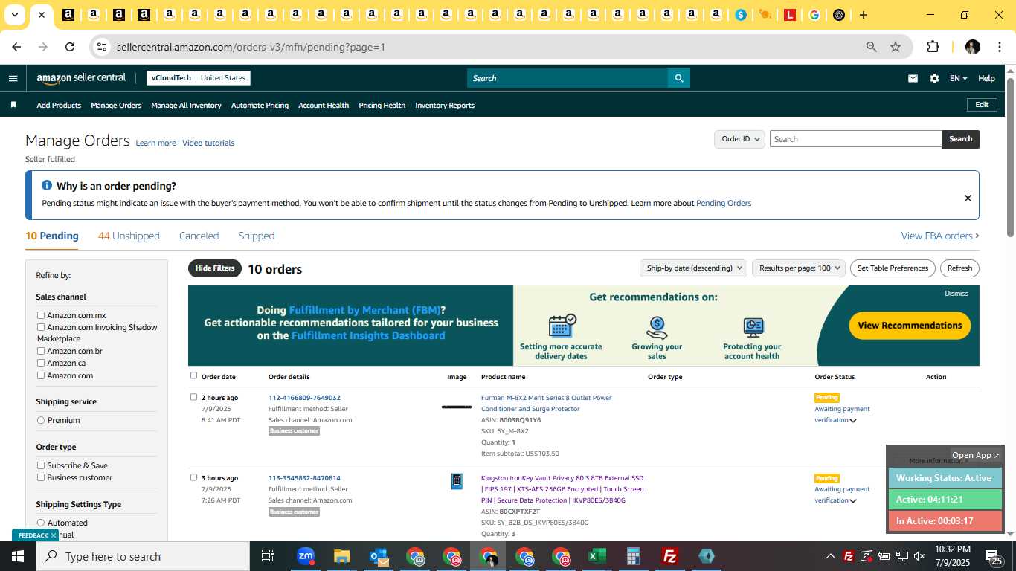
Task: Open the tab search chevron in Chrome
Action: coord(14,15)
